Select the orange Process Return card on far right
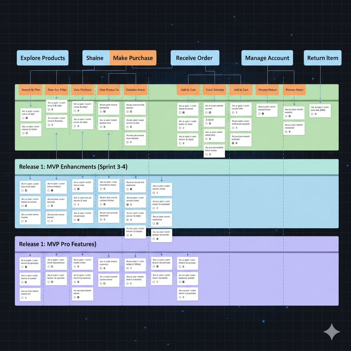The image size is (351, 351). click(x=294, y=90)
